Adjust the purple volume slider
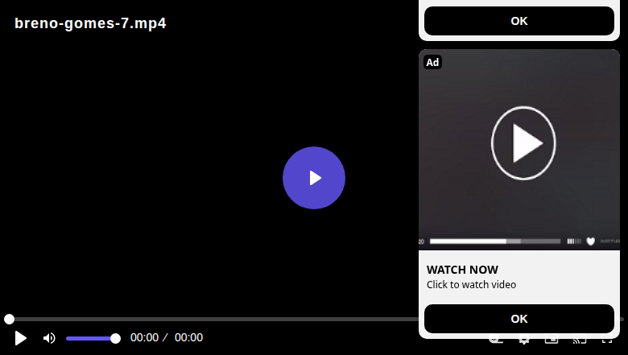The image size is (628, 355). coord(93,339)
